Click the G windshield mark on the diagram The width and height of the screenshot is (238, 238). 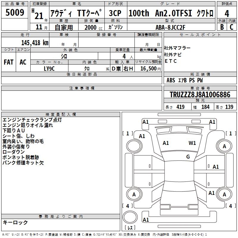tap(188, 157)
